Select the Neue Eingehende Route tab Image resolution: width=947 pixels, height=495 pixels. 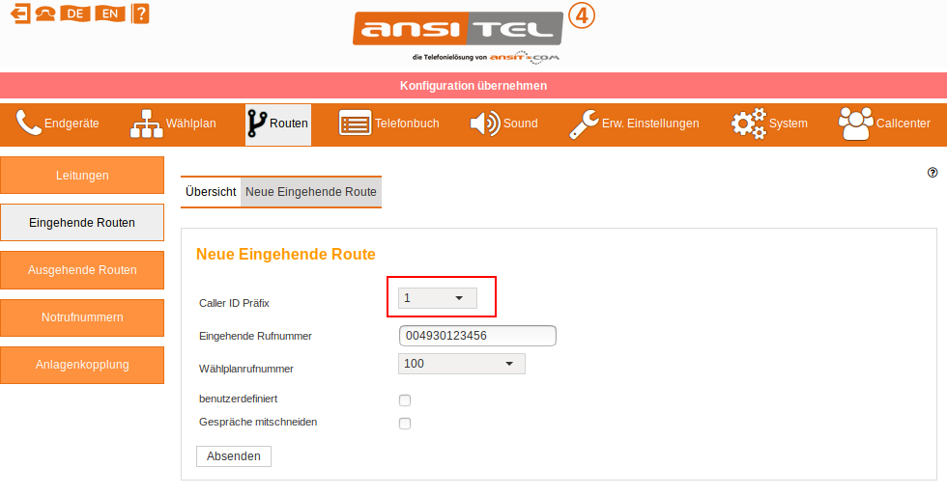[x=311, y=192]
